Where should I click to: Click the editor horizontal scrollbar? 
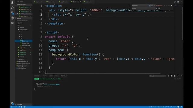pos(103,73)
